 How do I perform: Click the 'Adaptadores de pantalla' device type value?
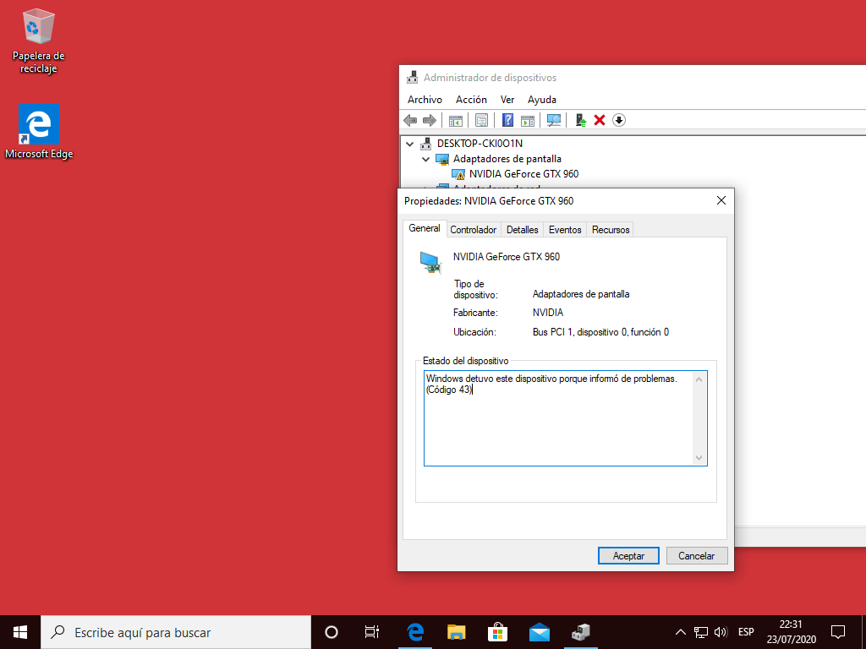coord(581,294)
